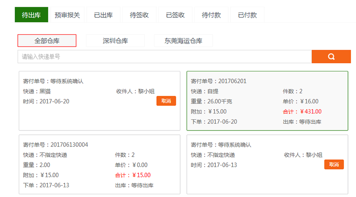Go to the 待签收 tab

tap(139, 15)
